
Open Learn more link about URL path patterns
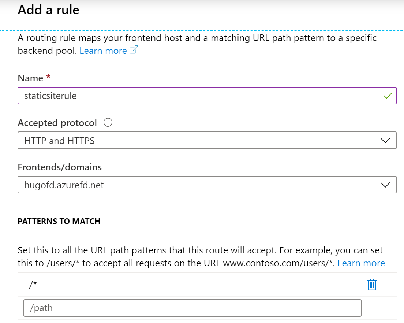pyautogui.click(x=361, y=263)
